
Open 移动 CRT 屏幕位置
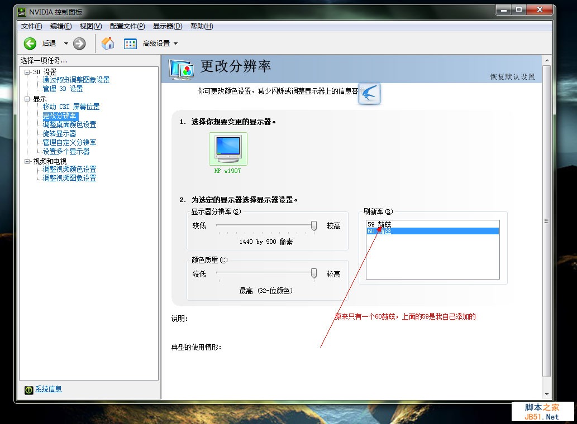(71, 107)
